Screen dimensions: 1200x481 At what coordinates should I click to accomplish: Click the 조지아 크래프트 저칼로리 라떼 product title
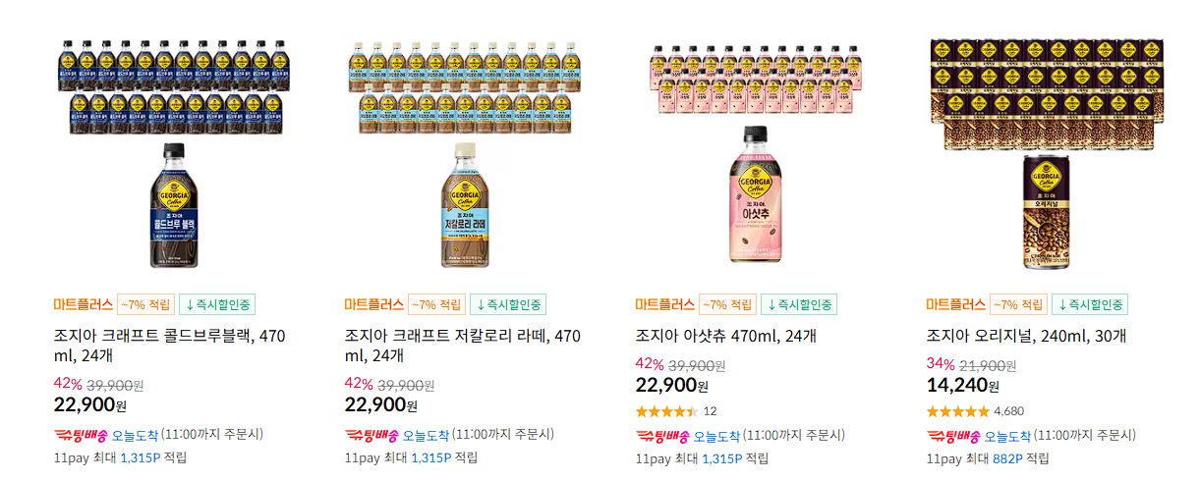click(x=462, y=346)
